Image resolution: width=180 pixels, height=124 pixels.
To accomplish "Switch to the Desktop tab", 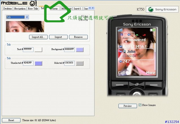I will [x=7, y=9].
